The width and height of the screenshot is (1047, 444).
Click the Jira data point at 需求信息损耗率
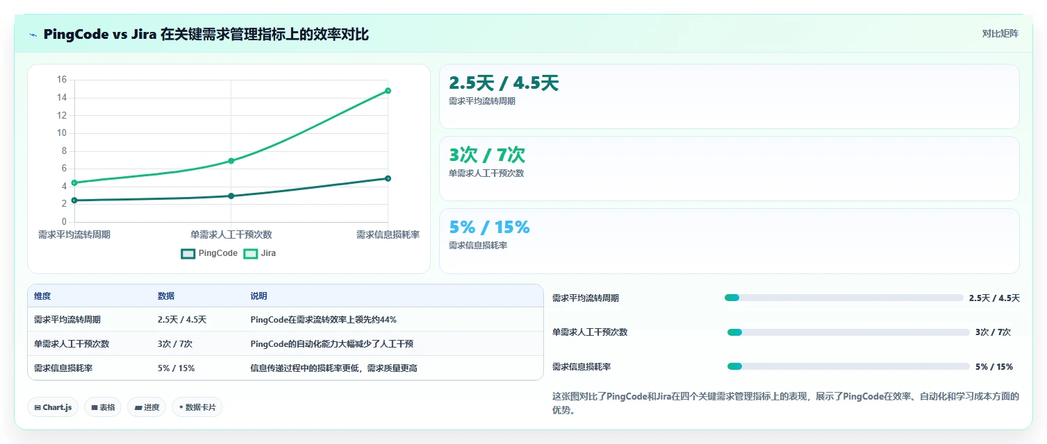(388, 91)
